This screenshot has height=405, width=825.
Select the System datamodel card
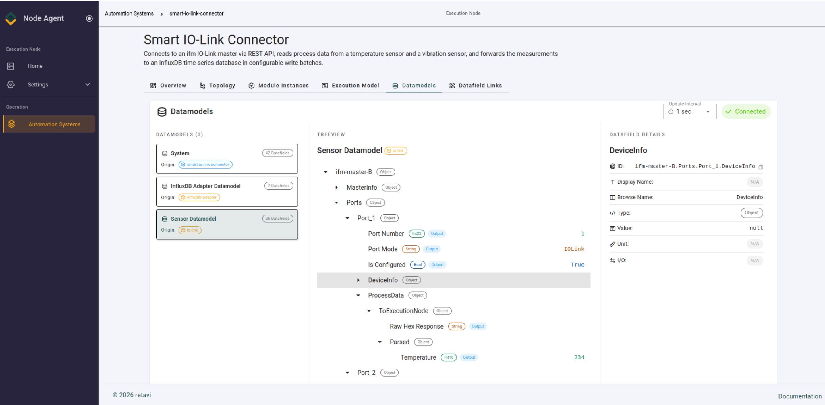pyautogui.click(x=227, y=159)
